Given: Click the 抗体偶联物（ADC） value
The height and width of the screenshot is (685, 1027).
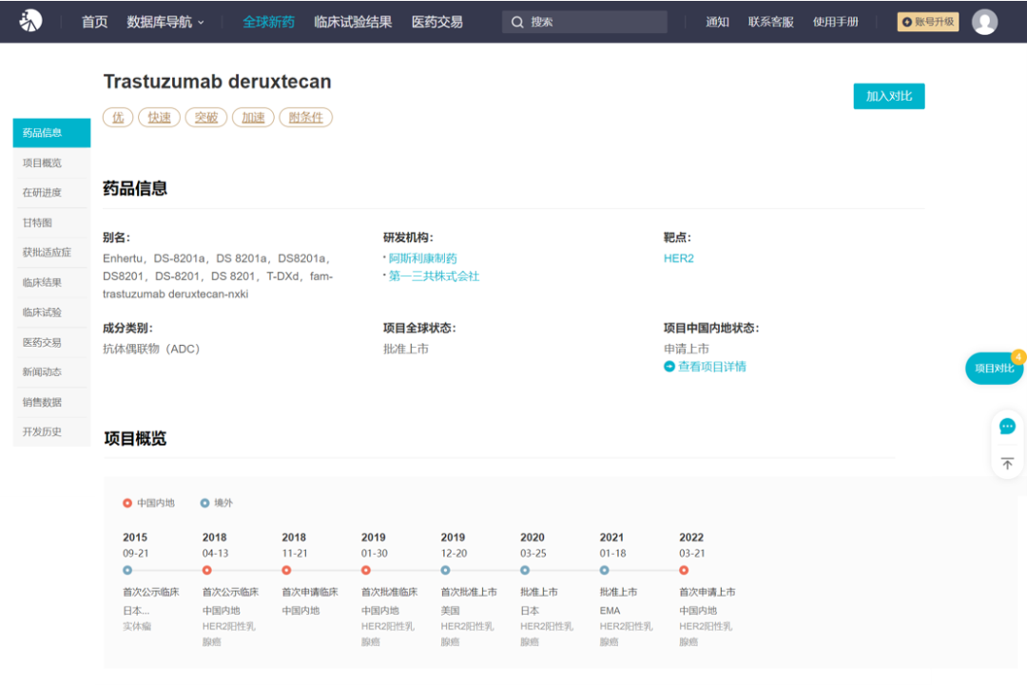Looking at the screenshot, I should pyautogui.click(x=151, y=349).
